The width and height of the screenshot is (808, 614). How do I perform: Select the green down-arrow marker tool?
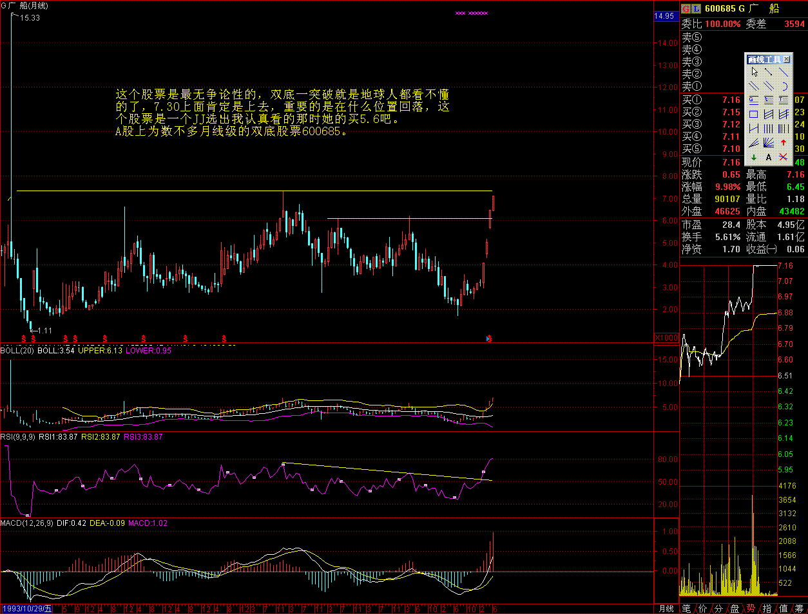pos(753,156)
